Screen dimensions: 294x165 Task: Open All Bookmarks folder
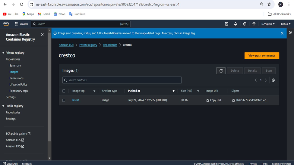tap(279, 14)
